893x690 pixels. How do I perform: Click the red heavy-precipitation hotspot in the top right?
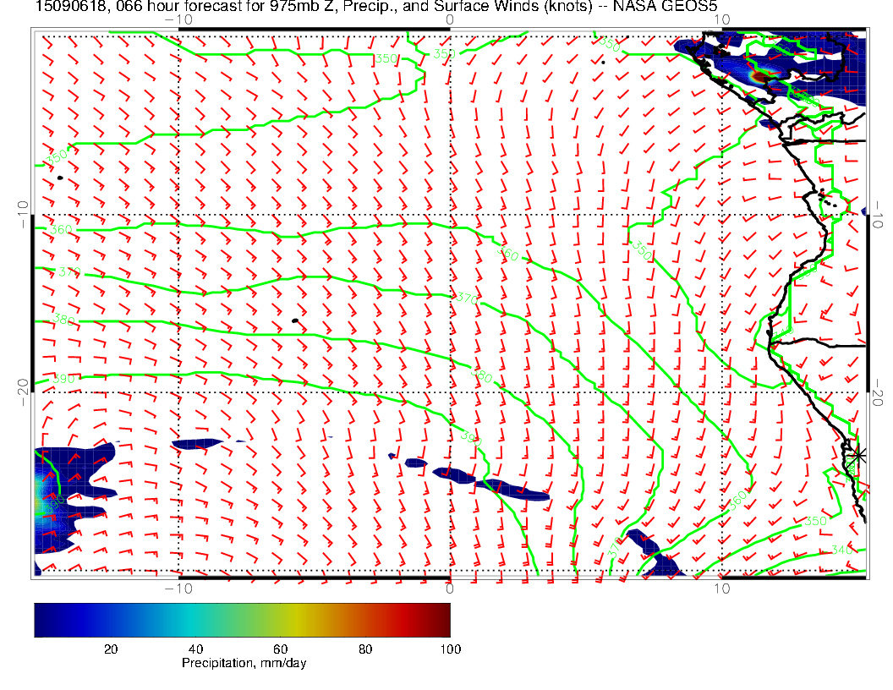760,77
